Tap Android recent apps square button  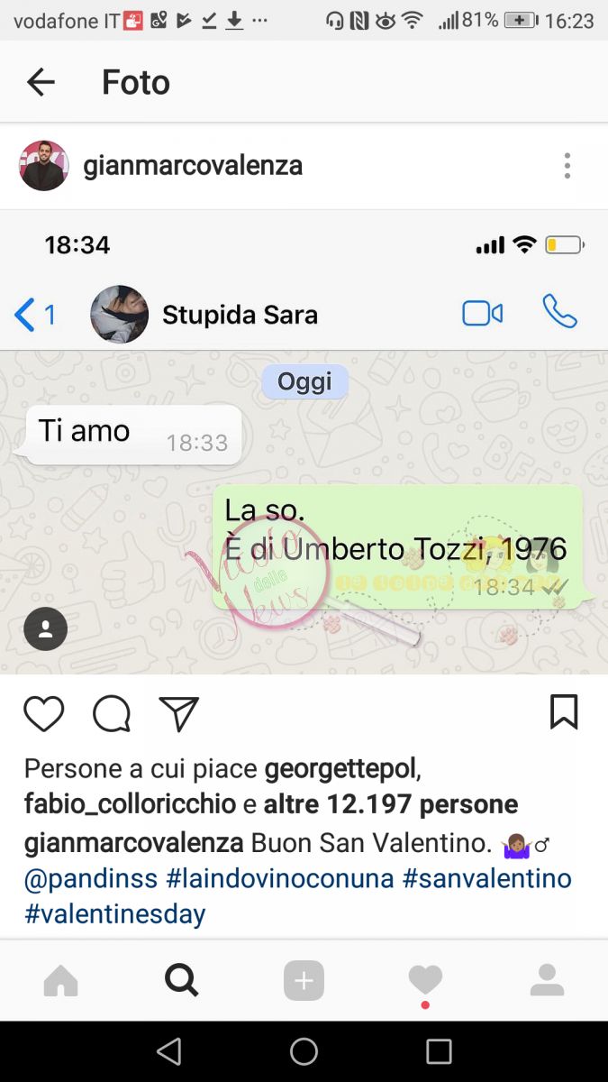point(439,1051)
